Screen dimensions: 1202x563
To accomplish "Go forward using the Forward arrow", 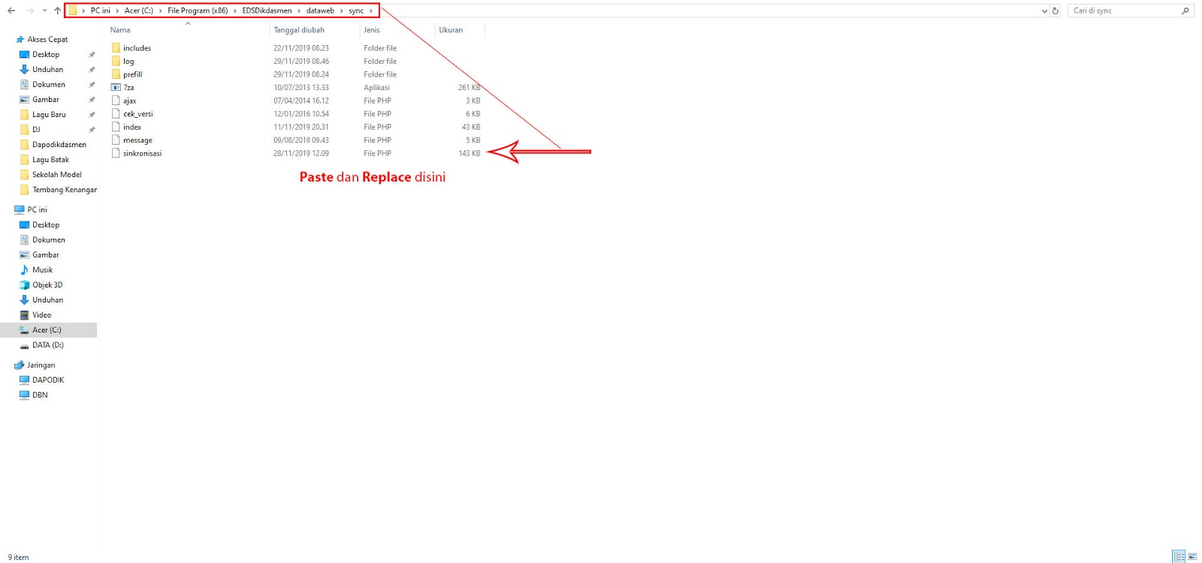I will pyautogui.click(x=29, y=11).
